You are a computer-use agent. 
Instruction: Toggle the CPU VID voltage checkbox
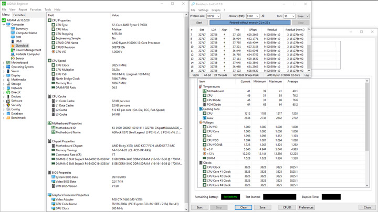click(x=204, y=127)
